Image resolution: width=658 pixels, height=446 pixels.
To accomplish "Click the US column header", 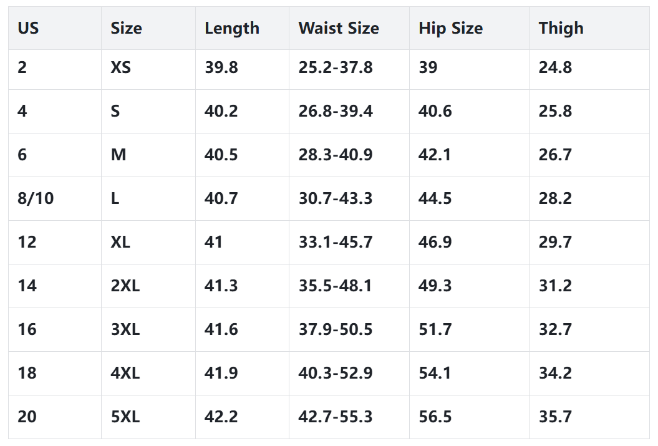I will point(28,28).
